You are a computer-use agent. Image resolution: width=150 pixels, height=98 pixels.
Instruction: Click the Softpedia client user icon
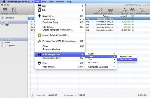coord(2,18)
